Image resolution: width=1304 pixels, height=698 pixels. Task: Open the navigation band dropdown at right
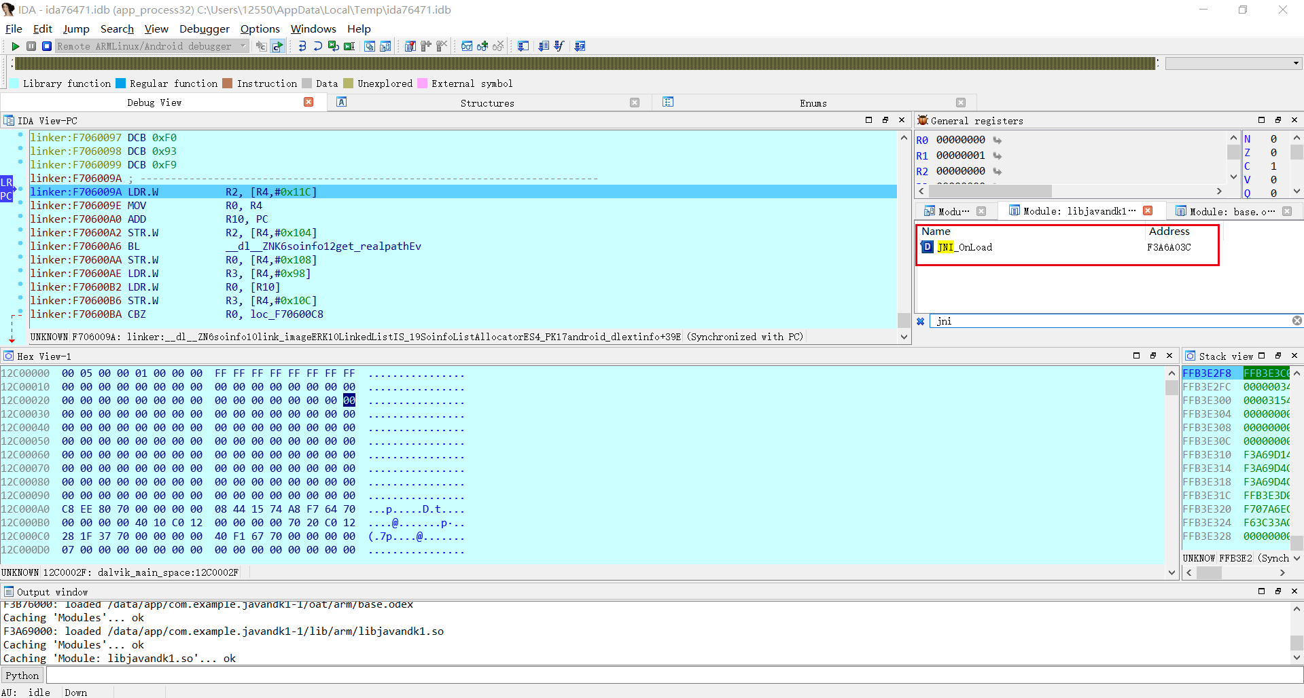tap(1296, 63)
